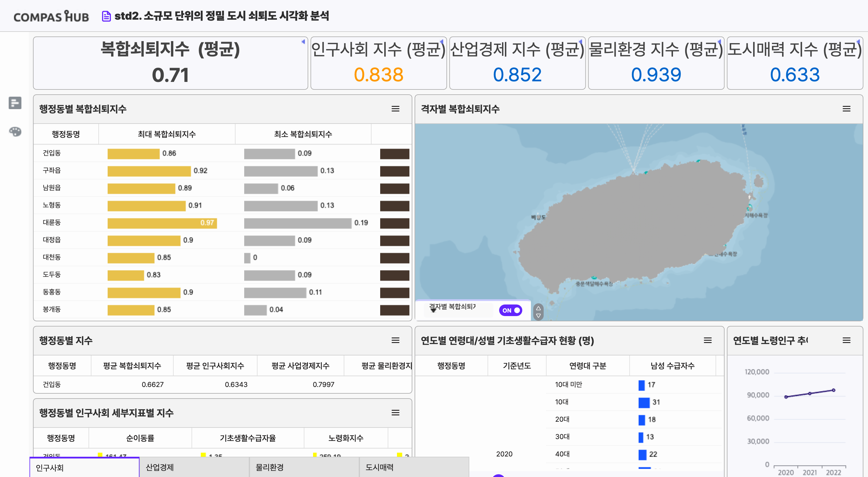868x477 pixels.
Task: Click 남성 수급자수 column header
Action: click(672, 366)
